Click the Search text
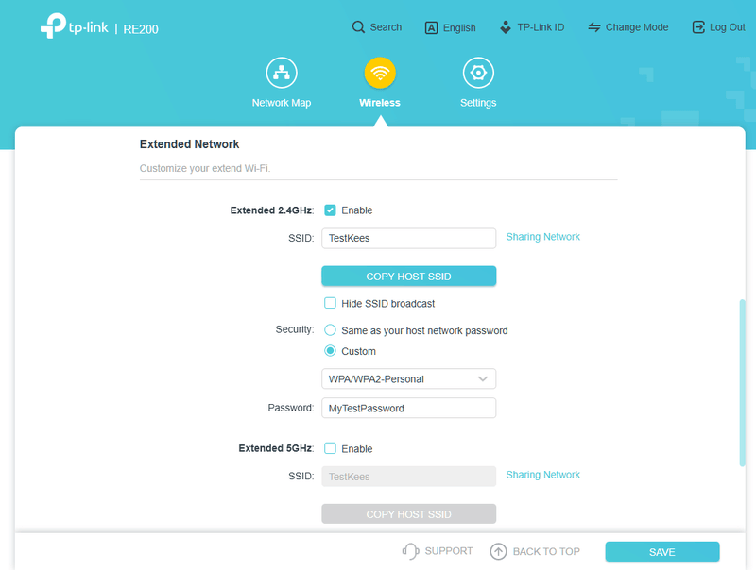 pyautogui.click(x=386, y=27)
